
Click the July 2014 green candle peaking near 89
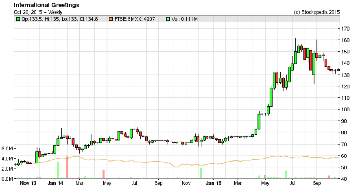click(x=131, y=133)
